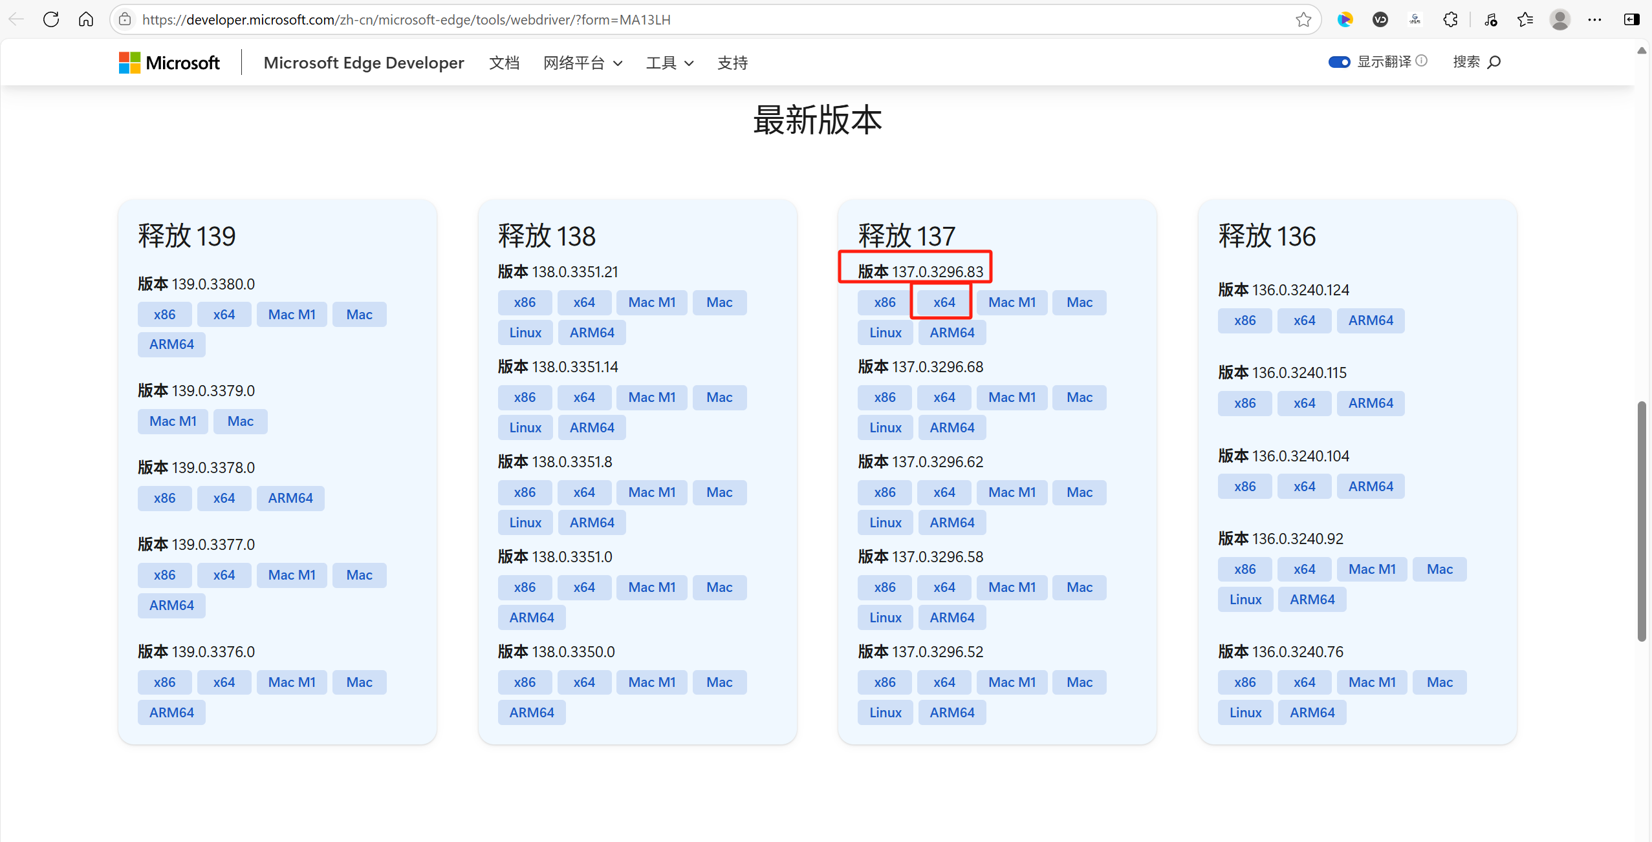This screenshot has width=1652, height=842.
Task: Add page to favorites with star icon
Action: (x=1303, y=19)
